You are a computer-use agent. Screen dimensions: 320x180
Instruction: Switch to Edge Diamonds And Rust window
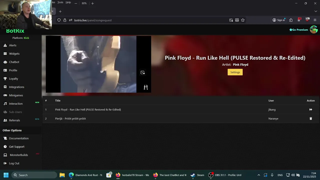[x=85, y=175]
